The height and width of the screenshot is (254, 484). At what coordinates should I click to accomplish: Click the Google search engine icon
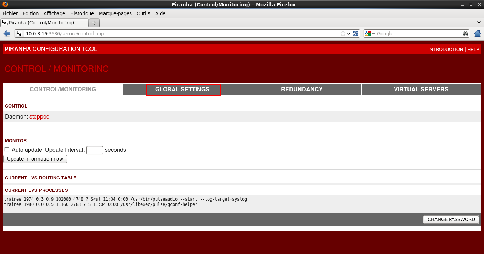click(368, 34)
